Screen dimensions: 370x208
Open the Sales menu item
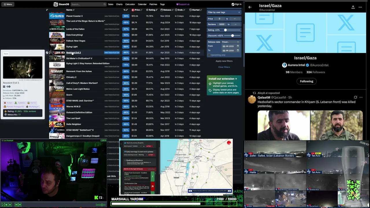click(111, 4)
